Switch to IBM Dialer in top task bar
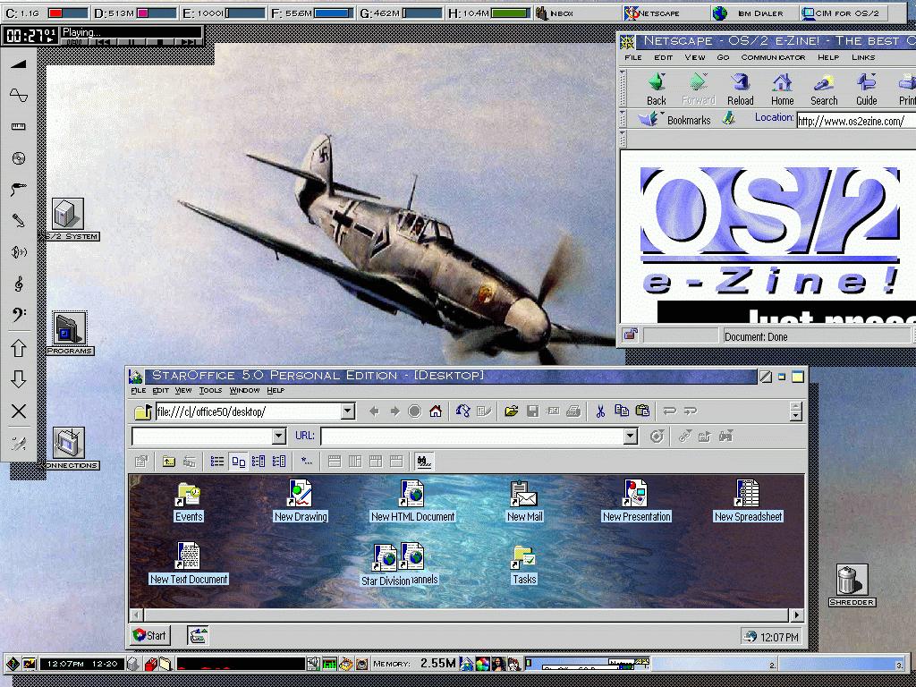The width and height of the screenshot is (916, 687). click(x=753, y=13)
